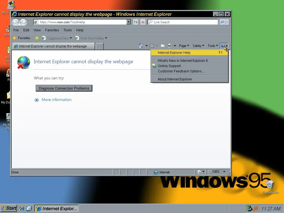Open the Favorites menu in menu bar
Screen dimensions: 284x213
tap(52, 30)
